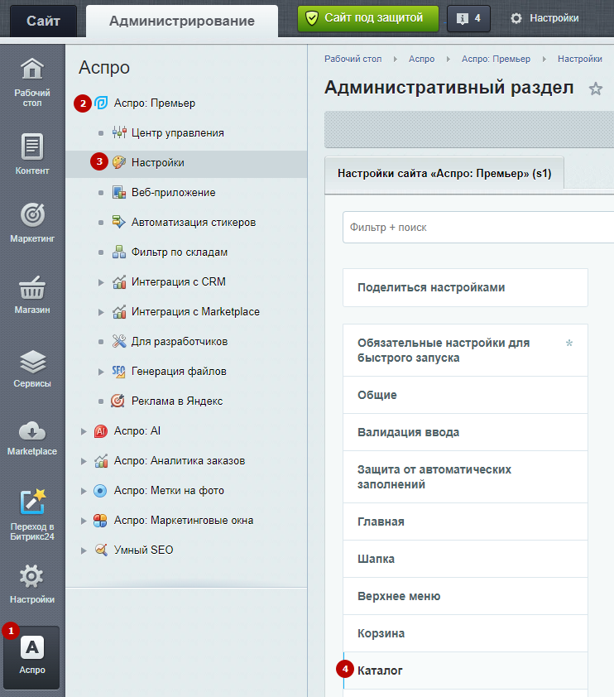Image resolution: width=614 pixels, height=697 pixels.
Task: Click Настройки breadcrumb link
Action: point(580,59)
